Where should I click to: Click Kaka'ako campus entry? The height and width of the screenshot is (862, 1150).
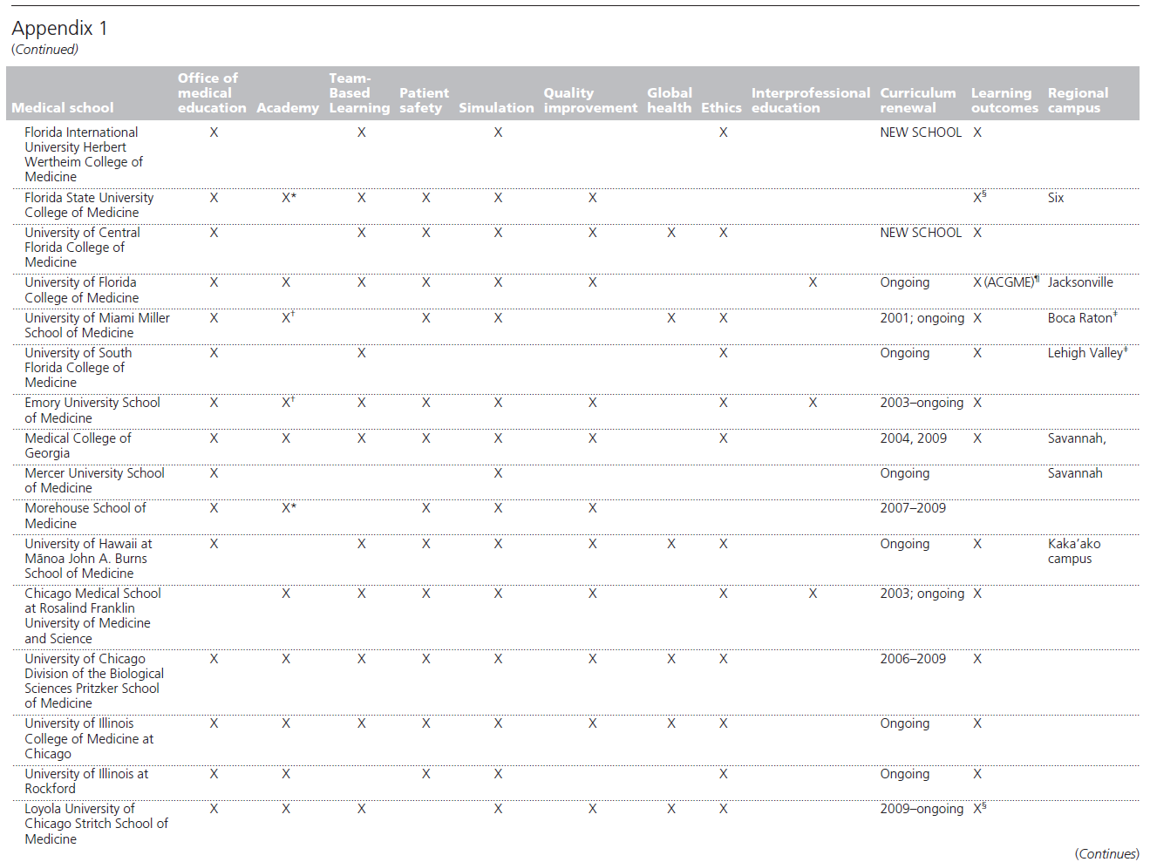[1074, 551]
